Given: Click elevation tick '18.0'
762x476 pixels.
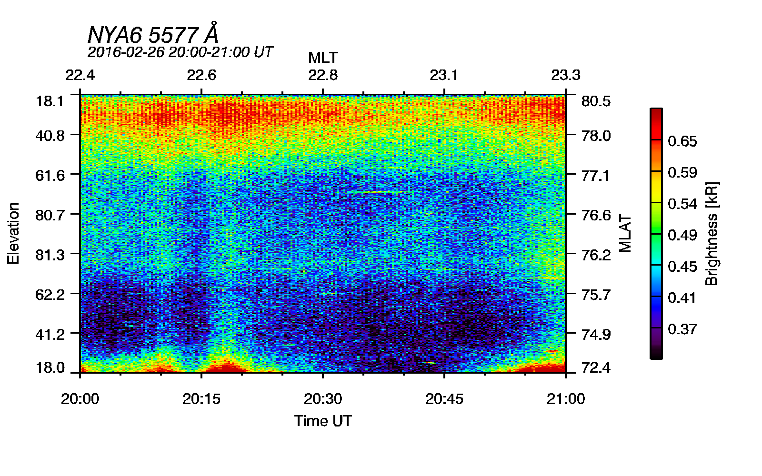Looking at the screenshot, I should (x=50, y=368).
